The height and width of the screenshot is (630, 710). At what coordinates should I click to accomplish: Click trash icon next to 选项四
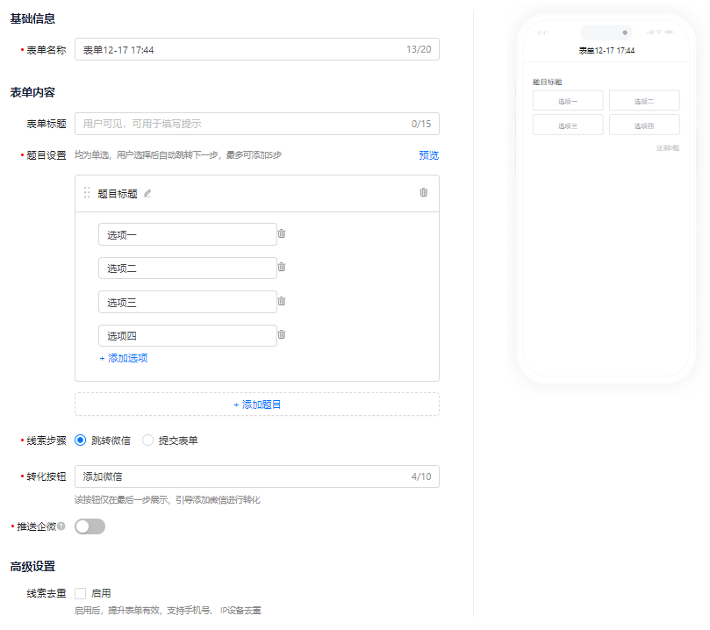point(282,335)
